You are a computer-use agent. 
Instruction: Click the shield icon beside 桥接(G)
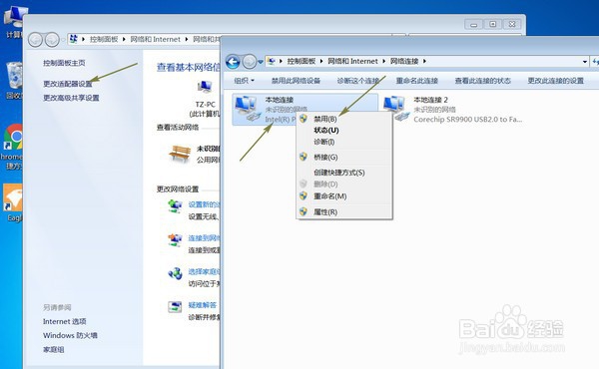coord(303,157)
